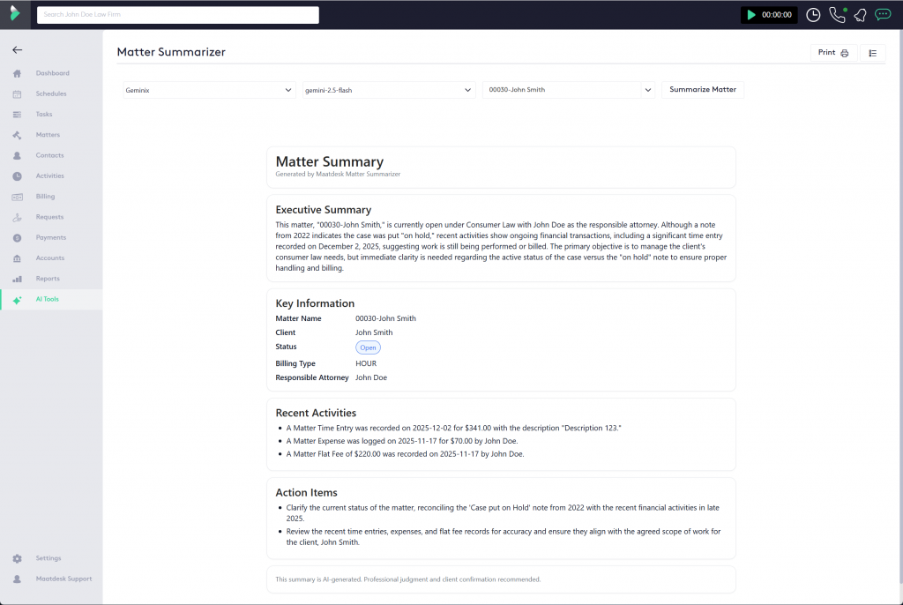The height and width of the screenshot is (605, 903).
Task: Open the chat messages icon
Action: [882, 15]
